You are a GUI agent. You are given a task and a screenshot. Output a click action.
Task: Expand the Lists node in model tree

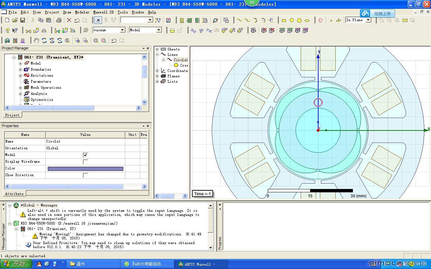[x=157, y=81]
